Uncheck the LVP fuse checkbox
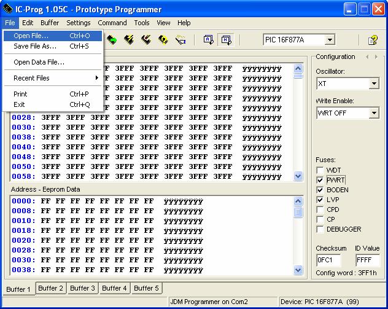Viewport: 388px width, 309px height. [x=320, y=200]
